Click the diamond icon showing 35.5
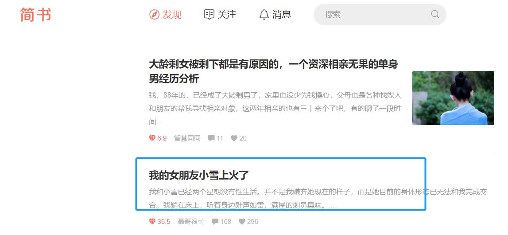Image resolution: width=508 pixels, height=235 pixels. 152,222
